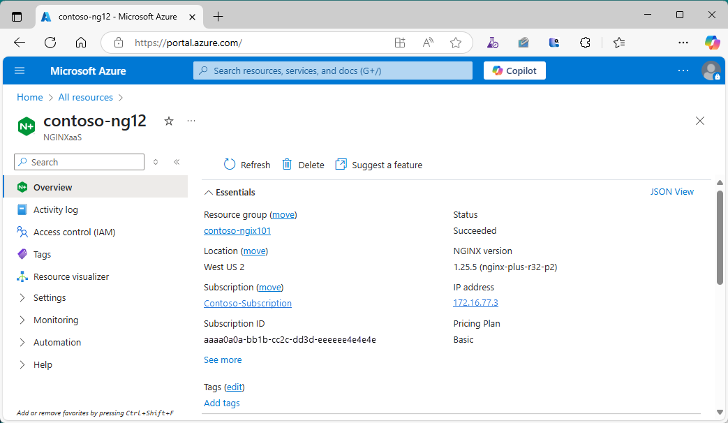728x423 pixels.
Task: Open browser Favorites list icon
Action: click(x=619, y=43)
